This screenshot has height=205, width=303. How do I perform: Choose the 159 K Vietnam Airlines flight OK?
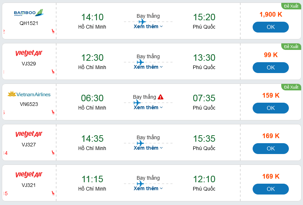pos(270,108)
